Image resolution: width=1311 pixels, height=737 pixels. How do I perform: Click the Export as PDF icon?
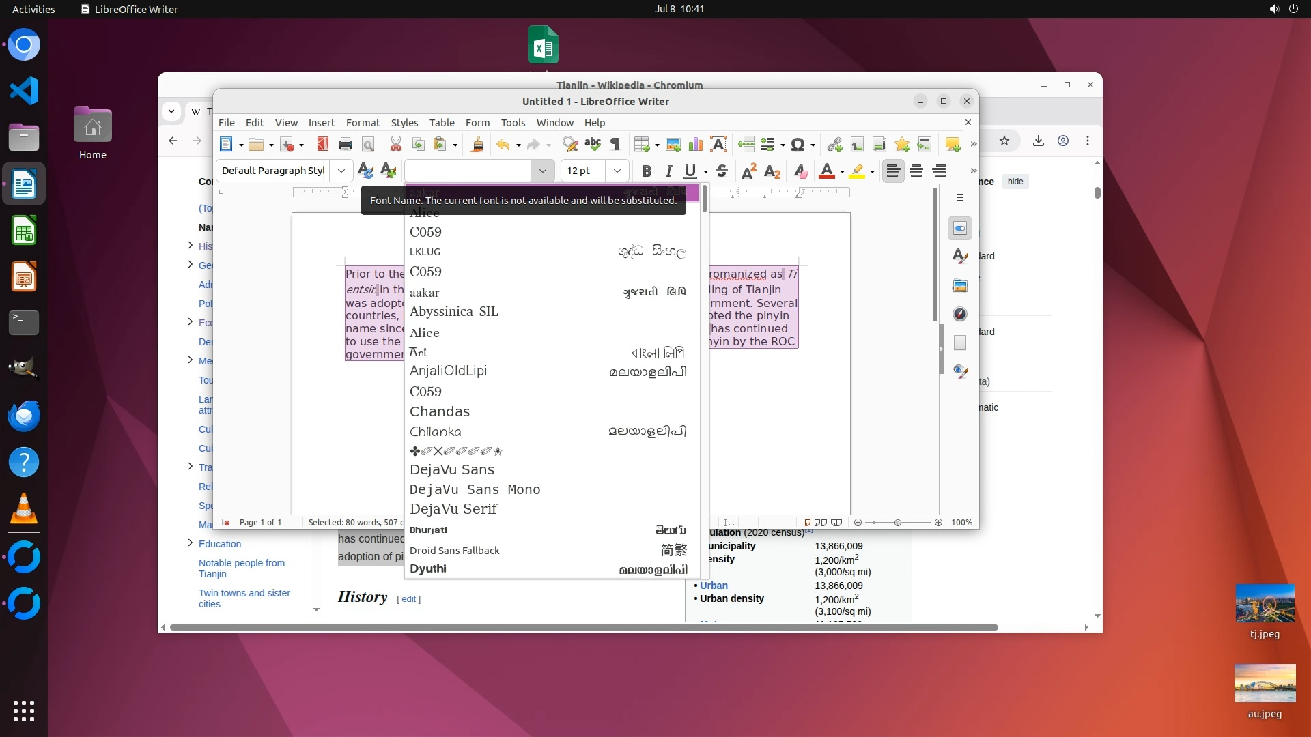pos(323,144)
